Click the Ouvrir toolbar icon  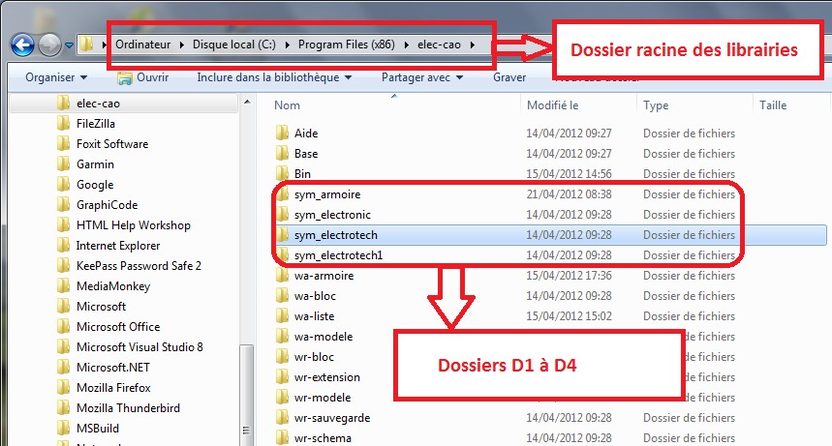[125, 77]
